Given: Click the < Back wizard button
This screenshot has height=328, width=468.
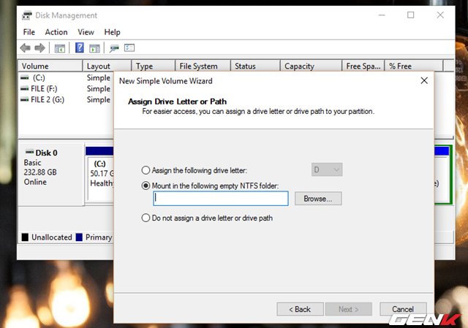Looking at the screenshot, I should (299, 309).
